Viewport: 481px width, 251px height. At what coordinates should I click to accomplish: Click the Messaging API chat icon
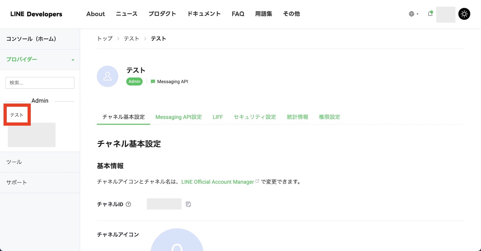(153, 82)
